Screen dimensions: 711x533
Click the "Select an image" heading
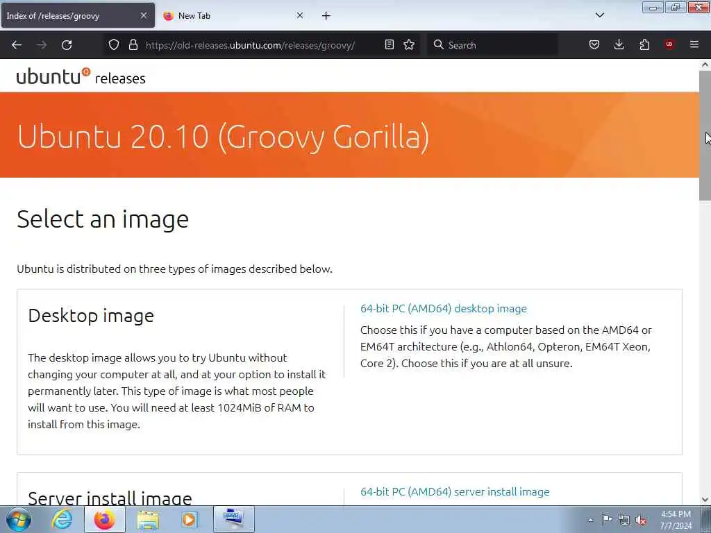103,219
